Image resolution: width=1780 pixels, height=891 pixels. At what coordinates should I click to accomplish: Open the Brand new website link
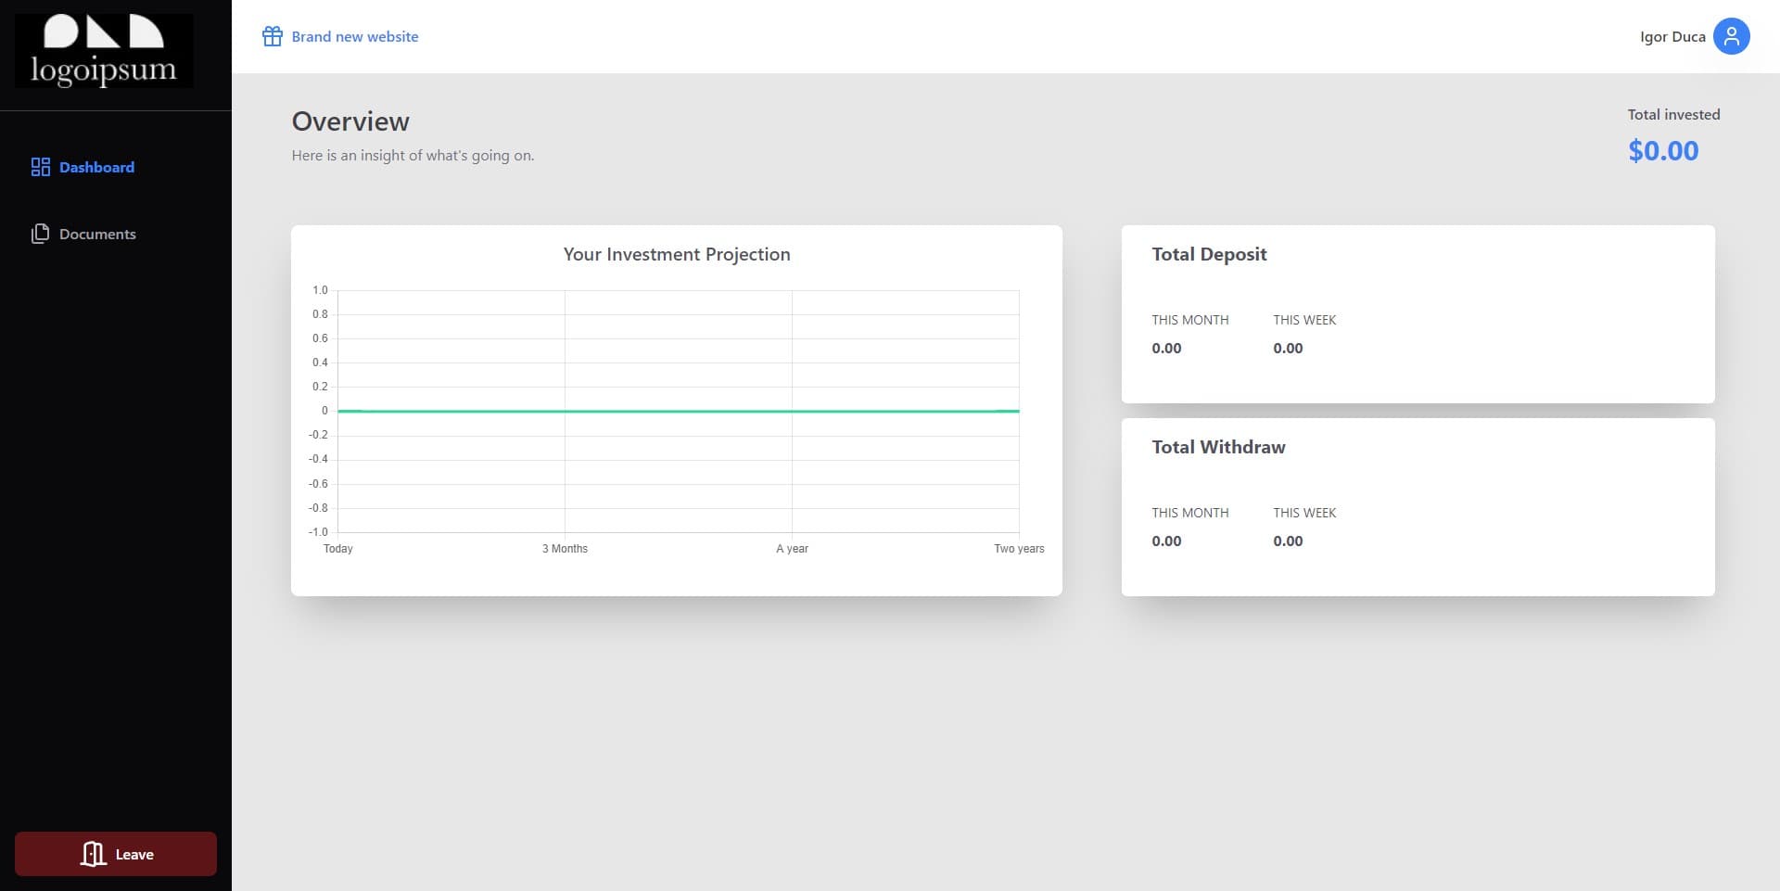354,36
